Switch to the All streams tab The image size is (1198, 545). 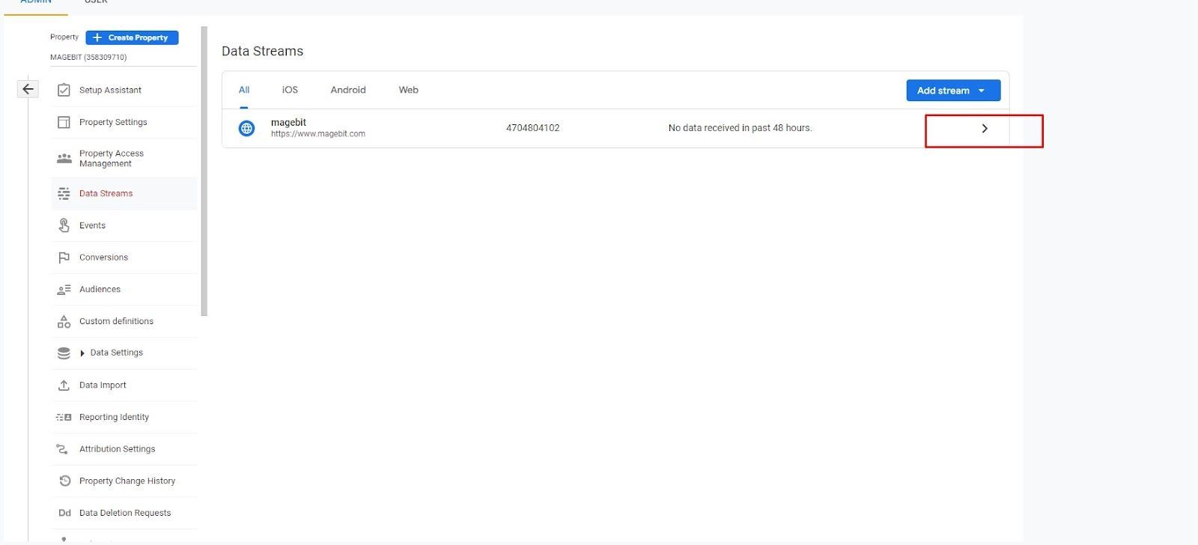(x=244, y=90)
